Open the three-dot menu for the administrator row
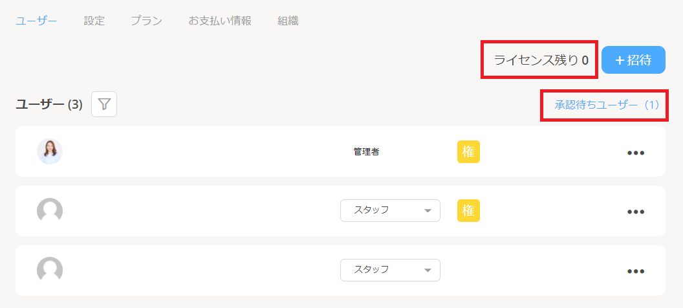683x308 pixels. [636, 153]
